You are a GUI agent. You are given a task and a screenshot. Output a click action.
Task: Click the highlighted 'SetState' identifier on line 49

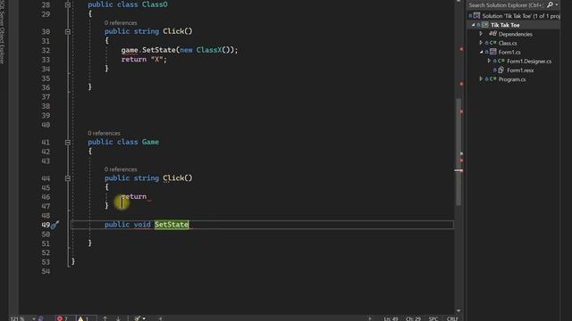click(172, 225)
